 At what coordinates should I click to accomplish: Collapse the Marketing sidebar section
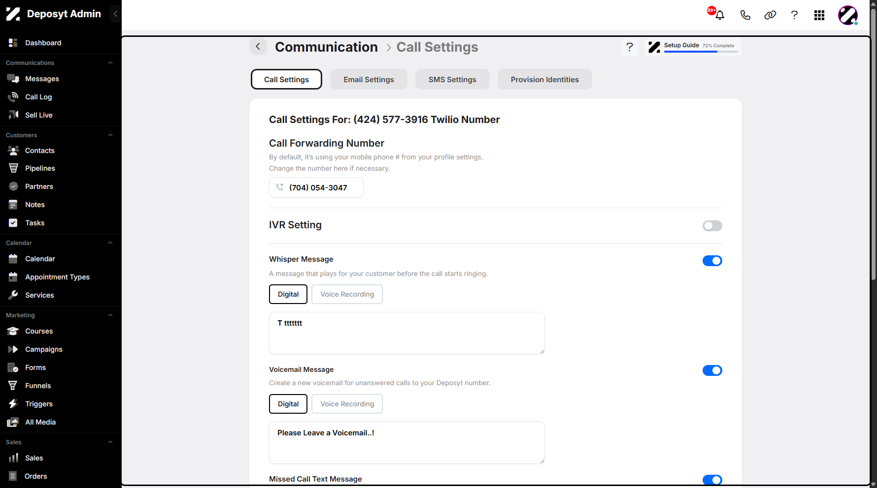click(x=110, y=315)
